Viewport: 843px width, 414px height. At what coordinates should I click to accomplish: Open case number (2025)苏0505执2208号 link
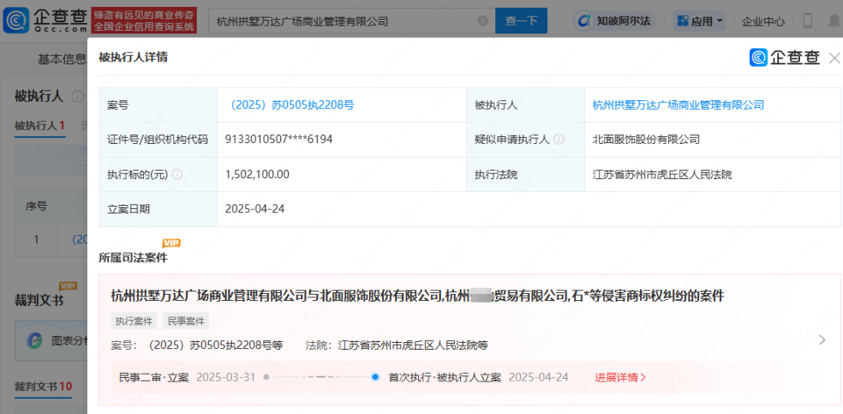coord(292,104)
